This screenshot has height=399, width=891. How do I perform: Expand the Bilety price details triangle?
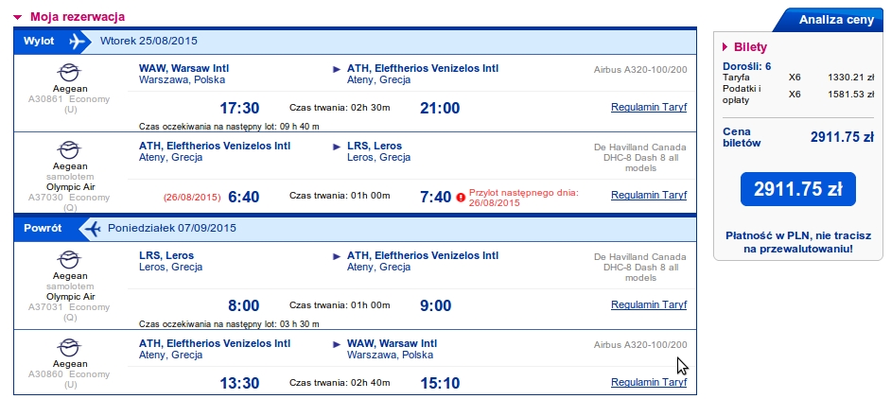point(725,47)
